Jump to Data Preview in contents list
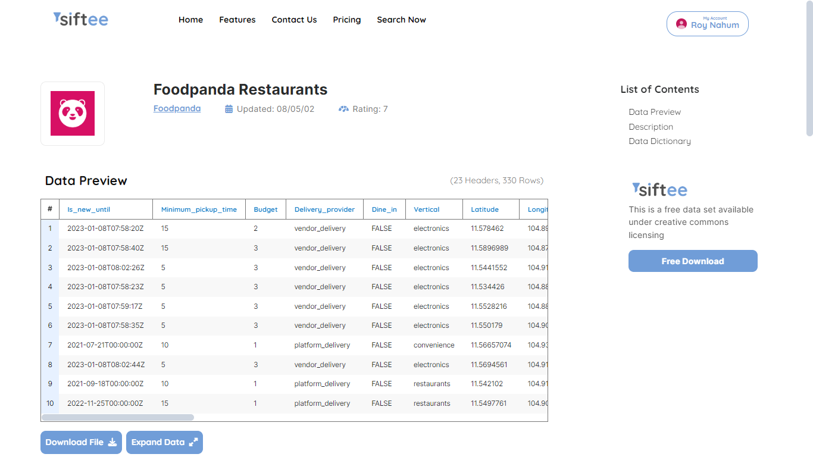The height and width of the screenshot is (457, 813). (655, 112)
